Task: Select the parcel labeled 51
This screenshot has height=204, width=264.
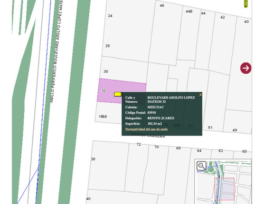Action: 210,128
